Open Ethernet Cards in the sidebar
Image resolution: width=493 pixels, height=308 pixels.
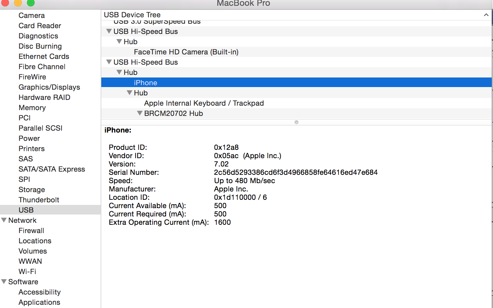coord(44,56)
